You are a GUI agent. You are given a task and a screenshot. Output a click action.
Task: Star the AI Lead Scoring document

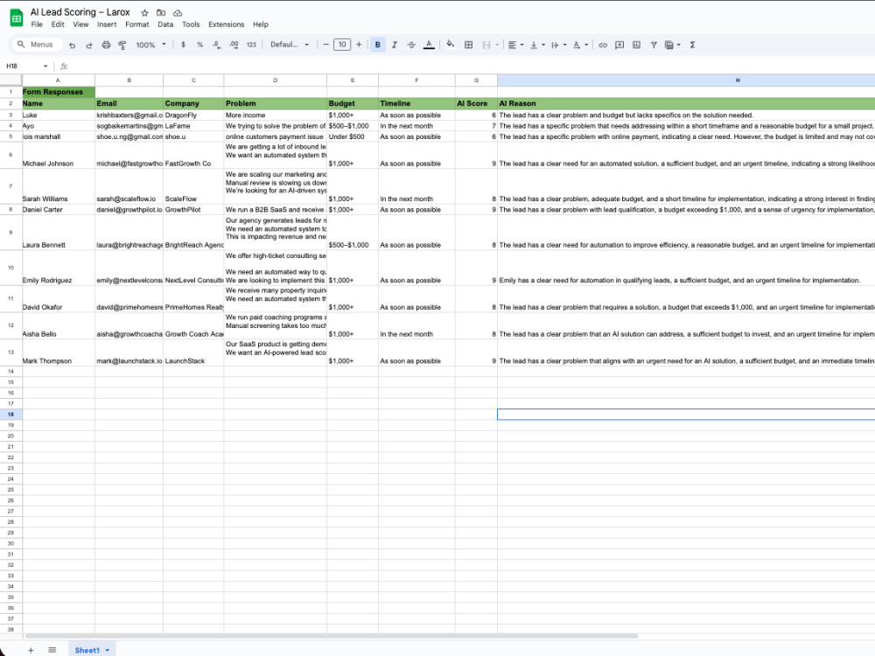(x=144, y=13)
